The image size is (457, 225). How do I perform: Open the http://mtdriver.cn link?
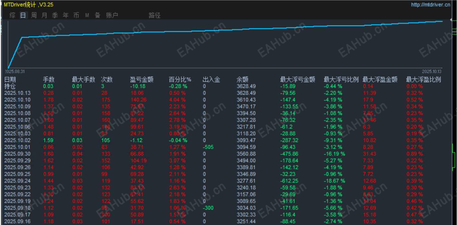431,5
